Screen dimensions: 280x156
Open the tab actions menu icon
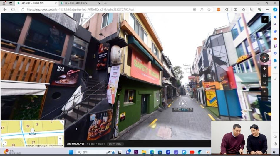[11, 3]
